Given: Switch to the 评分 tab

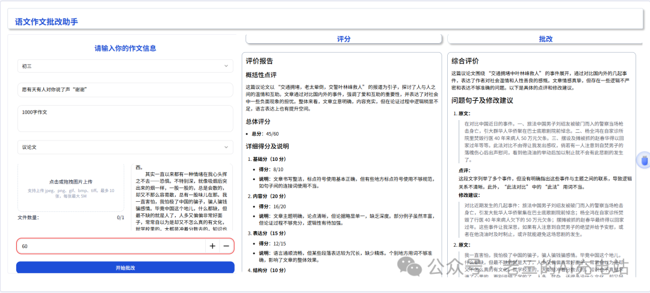Looking at the screenshot, I should coord(344,39).
